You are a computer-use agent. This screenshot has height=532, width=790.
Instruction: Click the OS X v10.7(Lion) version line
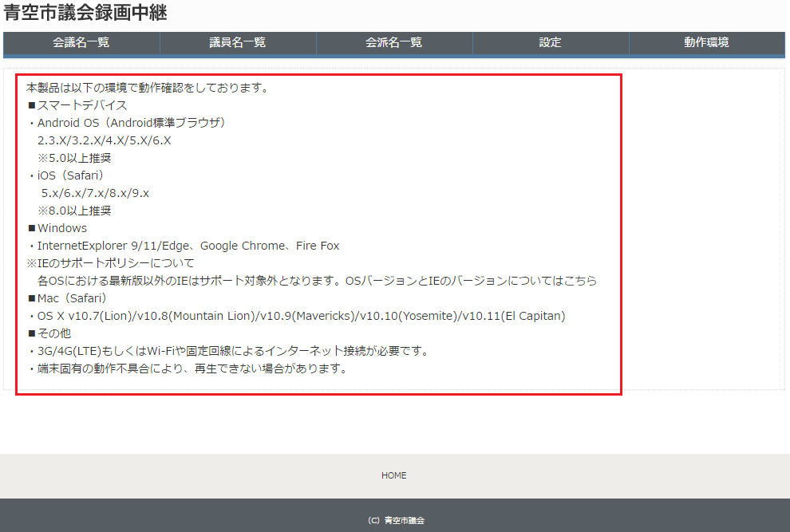click(x=301, y=316)
